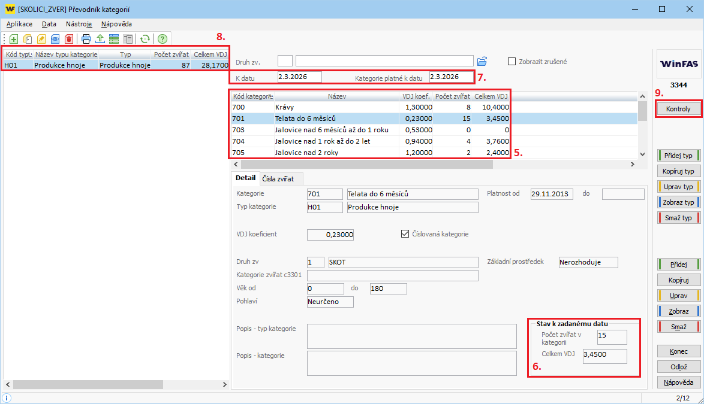This screenshot has height=404, width=704.
Task: Open the Nástroje menu
Action: point(79,24)
